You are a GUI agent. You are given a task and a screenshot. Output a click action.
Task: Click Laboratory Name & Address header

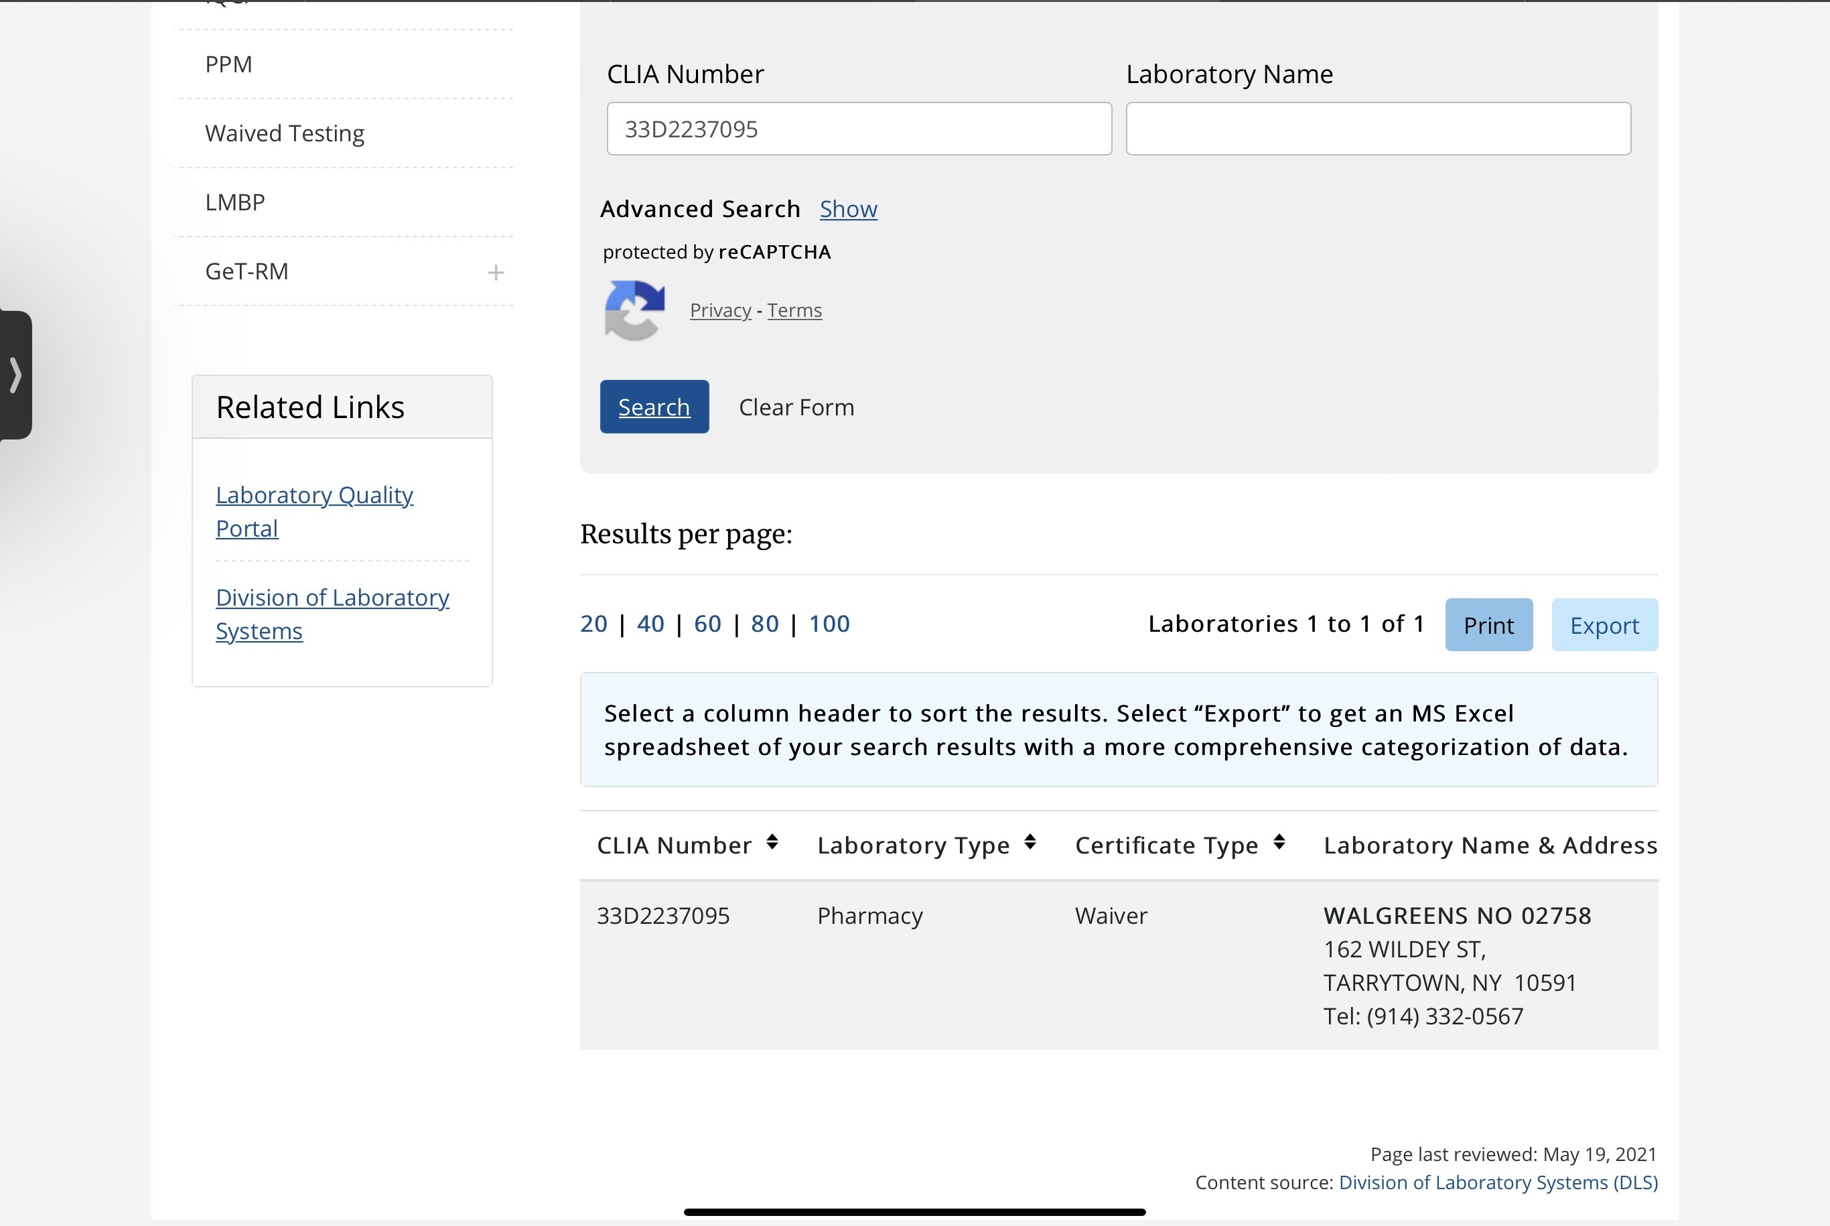[1490, 845]
